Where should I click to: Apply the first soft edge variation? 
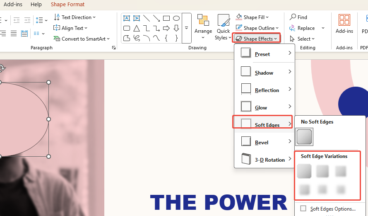click(304, 171)
